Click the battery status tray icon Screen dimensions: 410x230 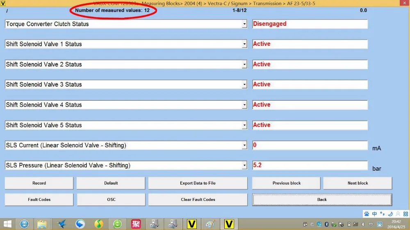point(349,224)
